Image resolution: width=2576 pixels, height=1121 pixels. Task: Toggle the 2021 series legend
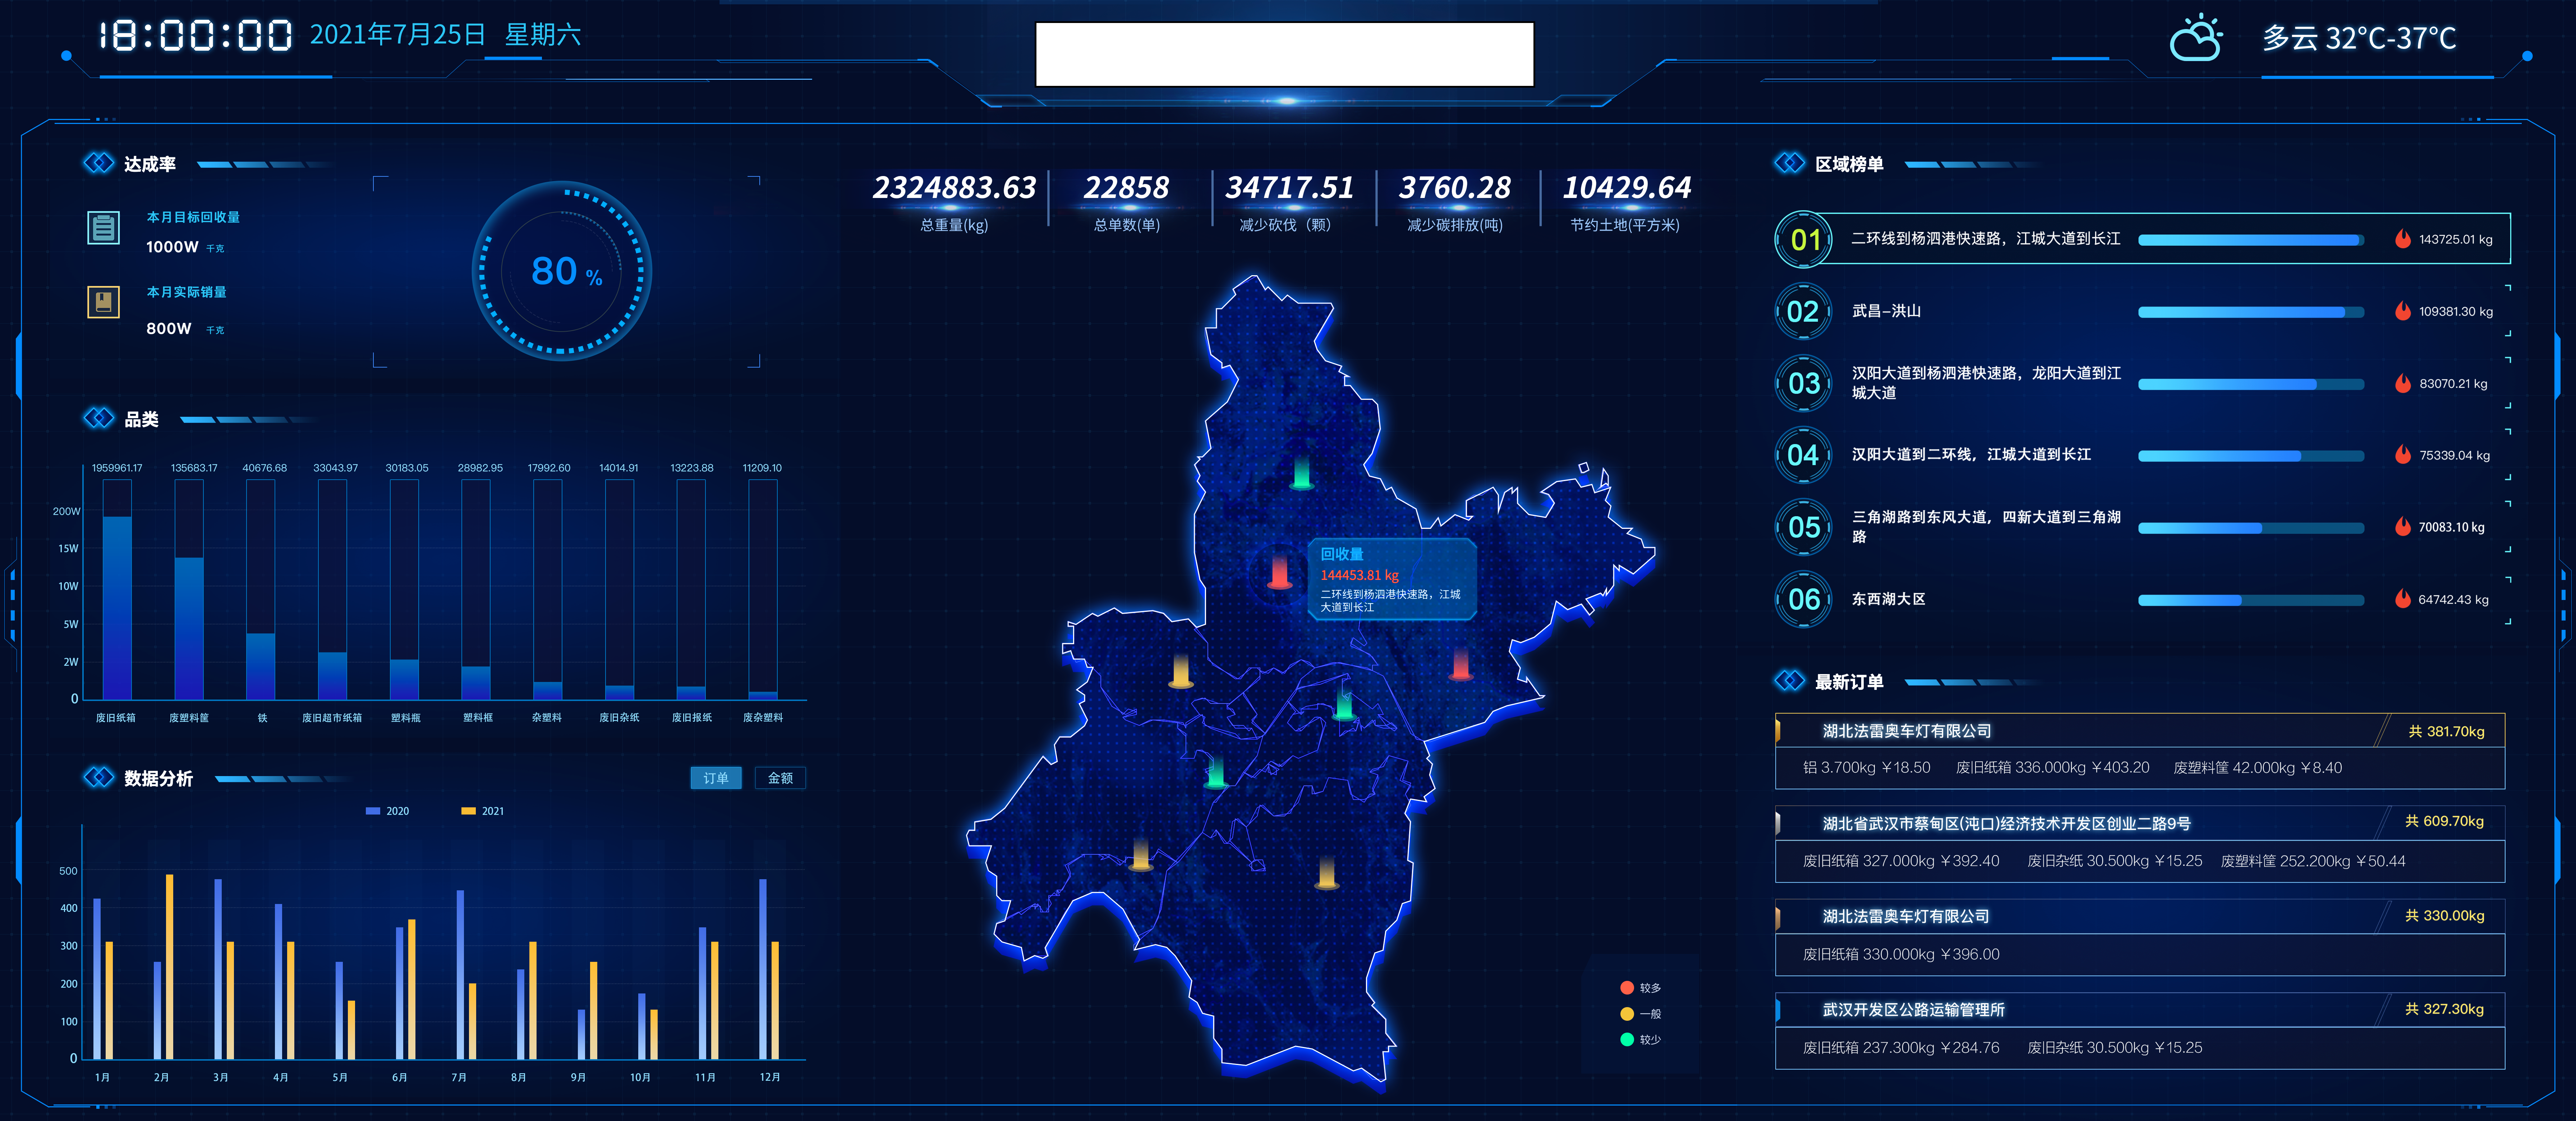pyautogui.click(x=483, y=811)
